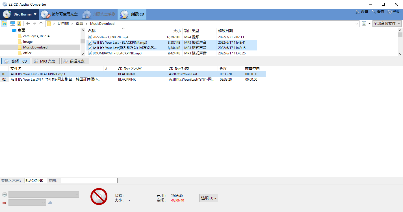Select 桌面 in the folder tree
The height and width of the screenshot is (212, 403).
pos(21,30)
